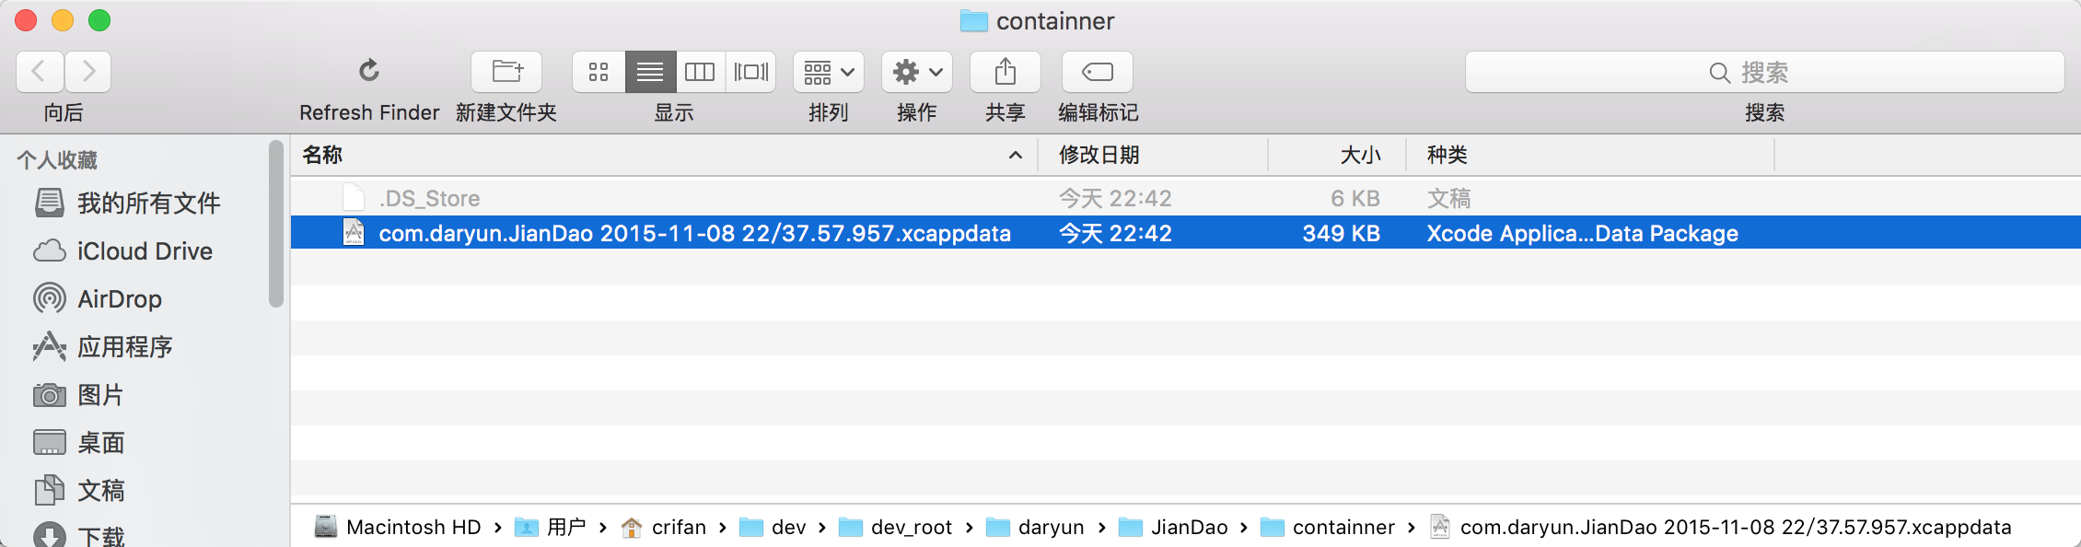Sort by the 修改日期 column header
2081x547 pixels.
point(1151,155)
